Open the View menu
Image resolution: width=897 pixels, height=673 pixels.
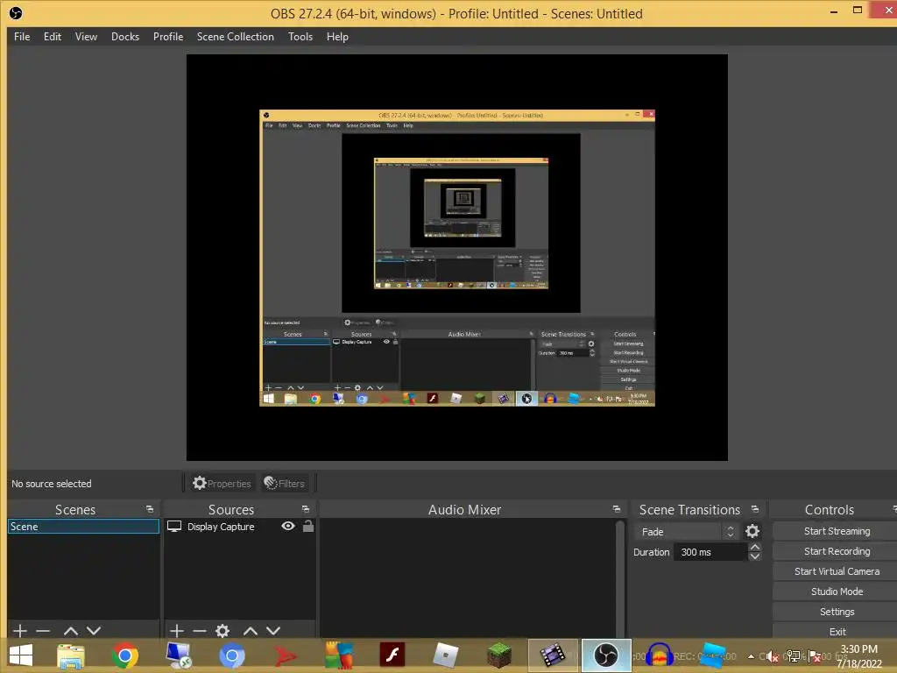[86, 37]
